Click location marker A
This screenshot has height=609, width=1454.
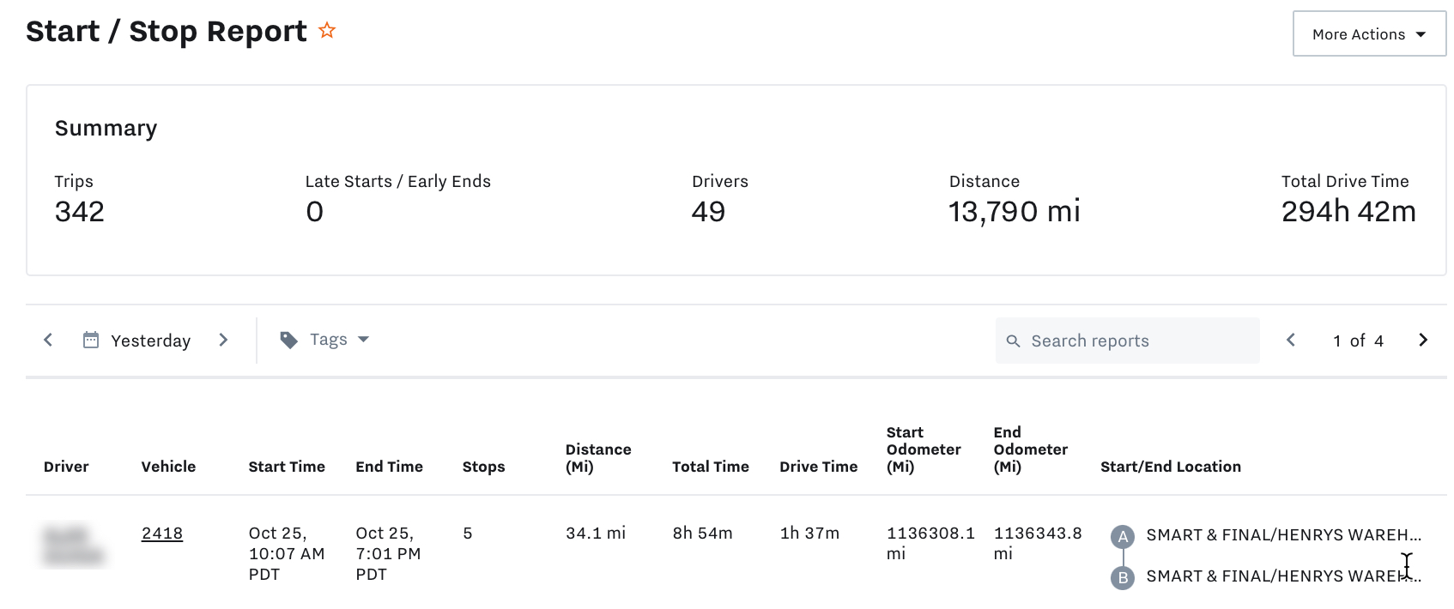click(1122, 537)
